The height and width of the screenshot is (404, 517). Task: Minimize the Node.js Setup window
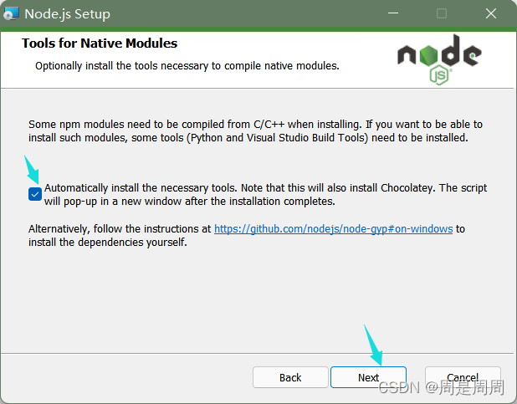tap(392, 13)
